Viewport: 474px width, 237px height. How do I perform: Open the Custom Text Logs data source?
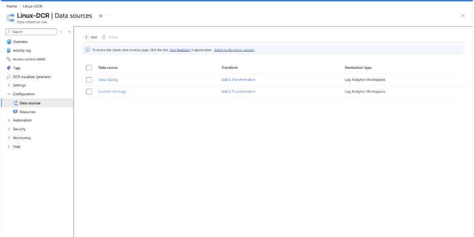112,92
